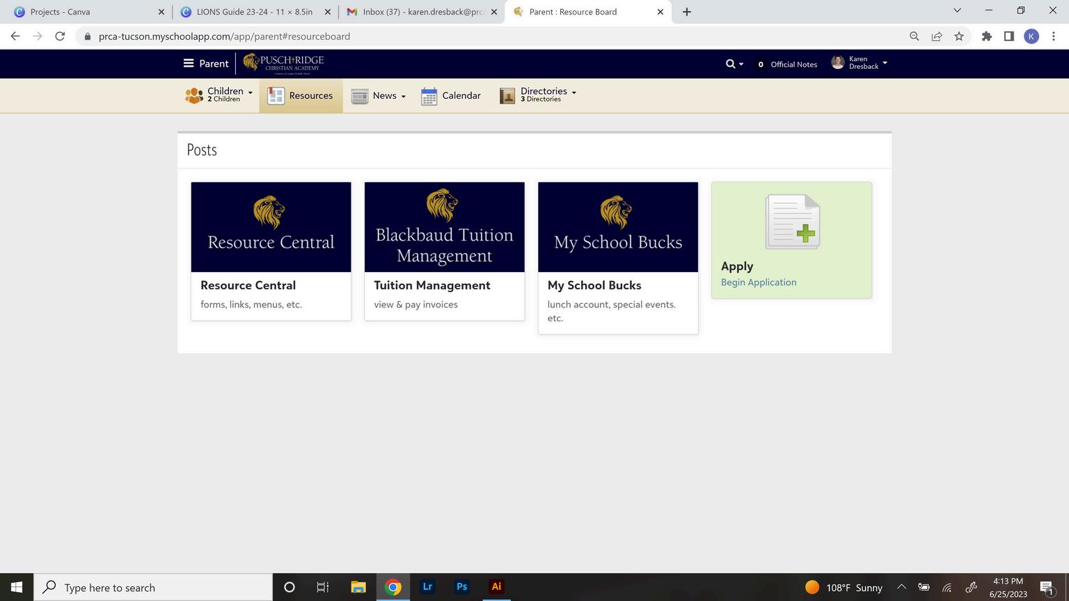Click the My School Bucks banner image
This screenshot has width=1069, height=601.
tap(618, 227)
